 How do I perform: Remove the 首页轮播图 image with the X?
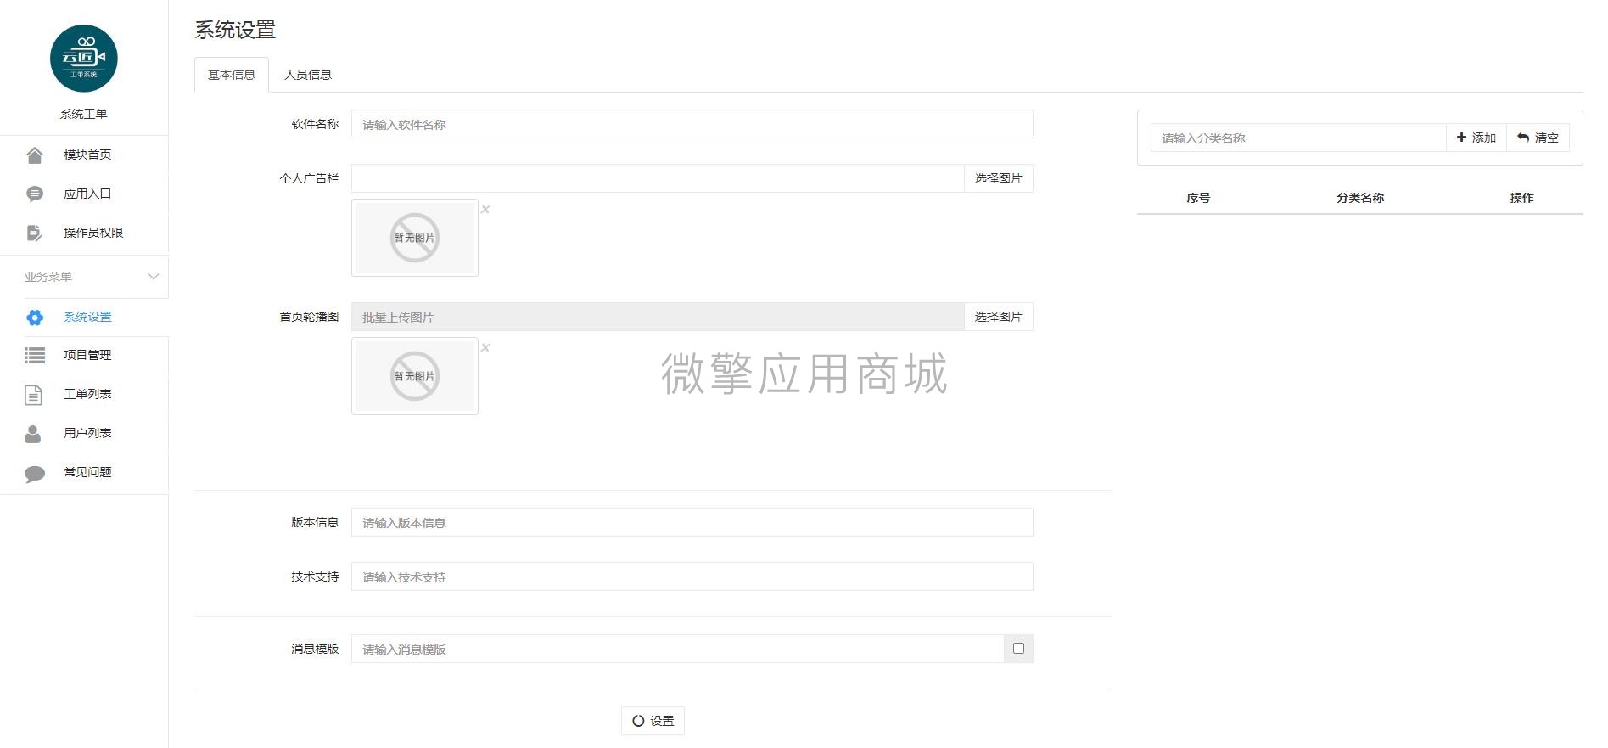point(485,347)
